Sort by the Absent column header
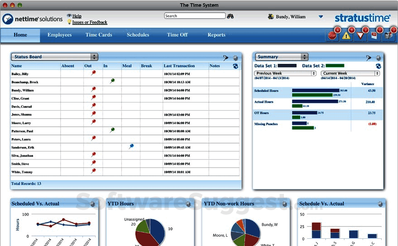Image resolution: width=398 pixels, height=246 pixels. 68,66
